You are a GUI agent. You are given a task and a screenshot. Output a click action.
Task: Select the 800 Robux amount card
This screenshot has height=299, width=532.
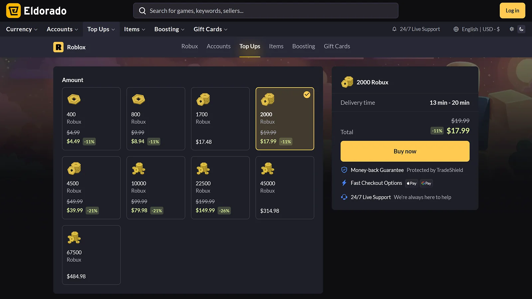point(156,119)
